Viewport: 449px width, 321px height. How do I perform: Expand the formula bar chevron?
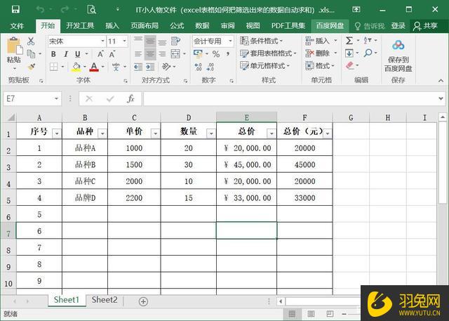coord(441,99)
